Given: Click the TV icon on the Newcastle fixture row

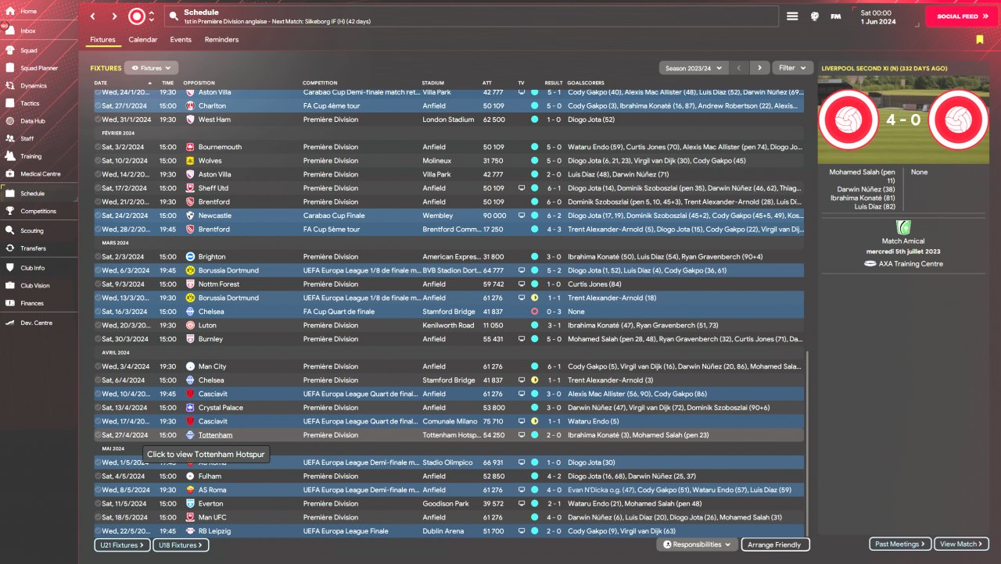Looking at the screenshot, I should (x=522, y=216).
